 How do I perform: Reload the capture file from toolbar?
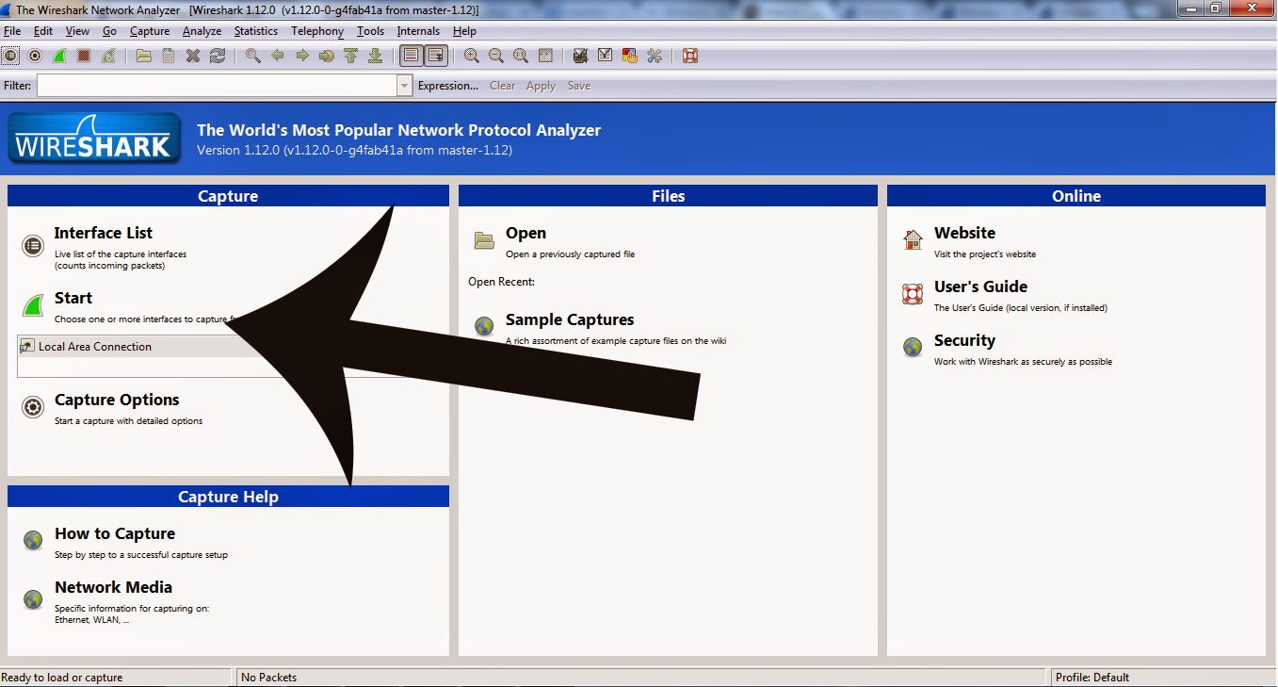coord(218,56)
